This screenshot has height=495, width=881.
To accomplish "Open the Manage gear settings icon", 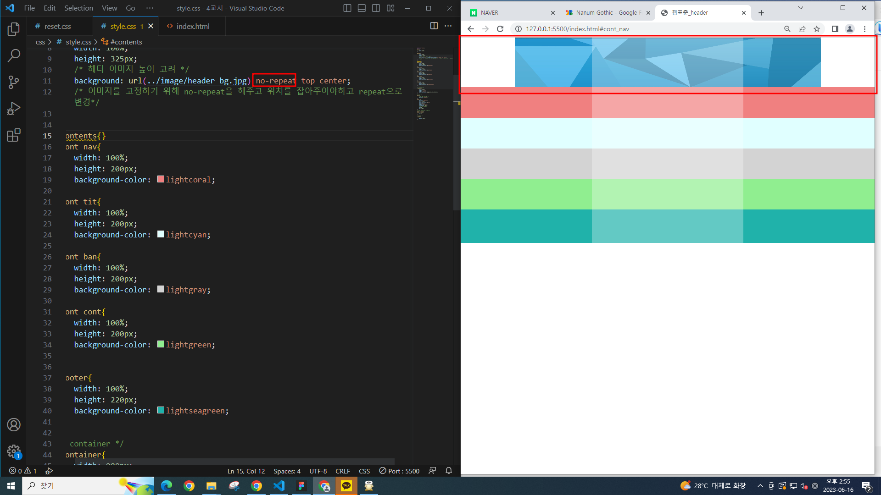I will point(14,451).
